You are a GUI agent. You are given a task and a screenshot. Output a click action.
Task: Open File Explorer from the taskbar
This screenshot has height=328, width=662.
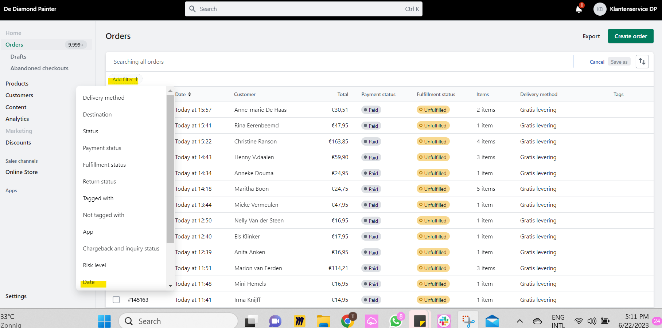[x=323, y=321]
